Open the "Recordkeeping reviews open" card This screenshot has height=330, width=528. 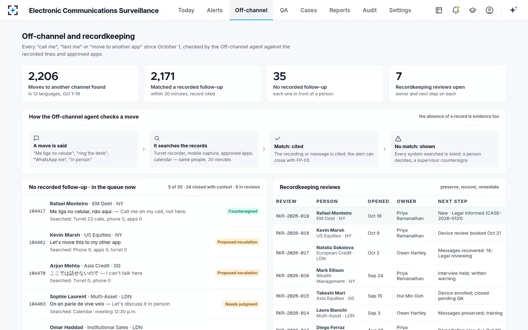[x=448, y=84]
